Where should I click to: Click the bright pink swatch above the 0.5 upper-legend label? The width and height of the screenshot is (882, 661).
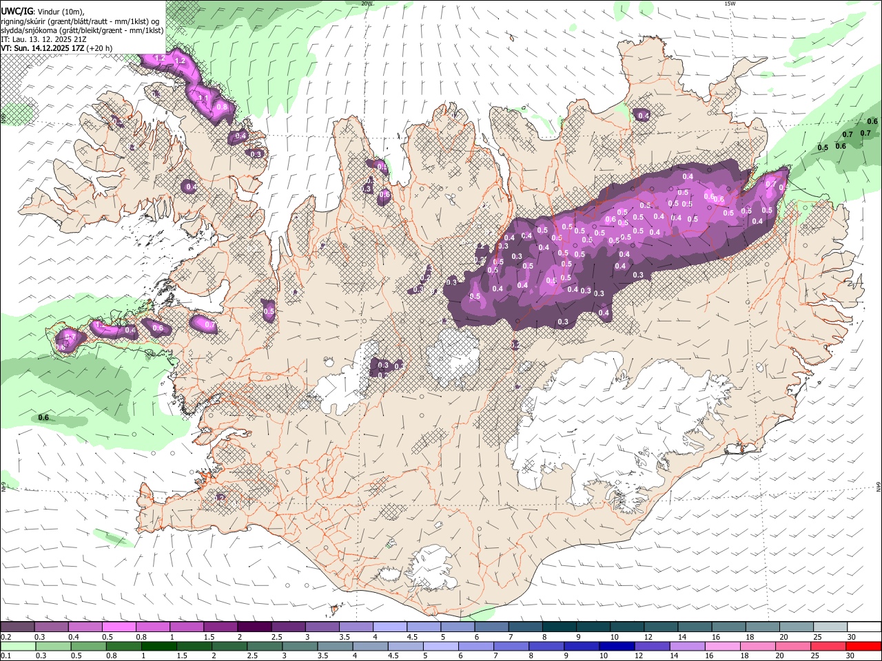[119, 627]
